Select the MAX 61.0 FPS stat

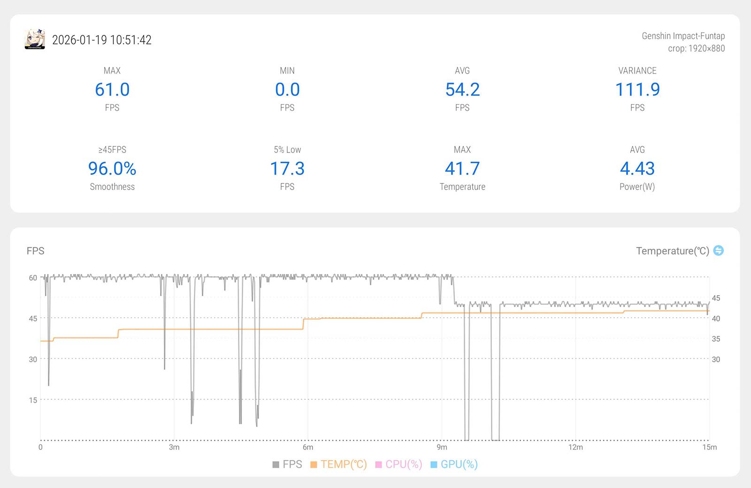coord(112,90)
